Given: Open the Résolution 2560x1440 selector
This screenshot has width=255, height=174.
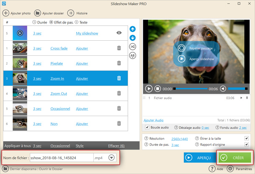Looking at the screenshot, I should pos(180,138).
